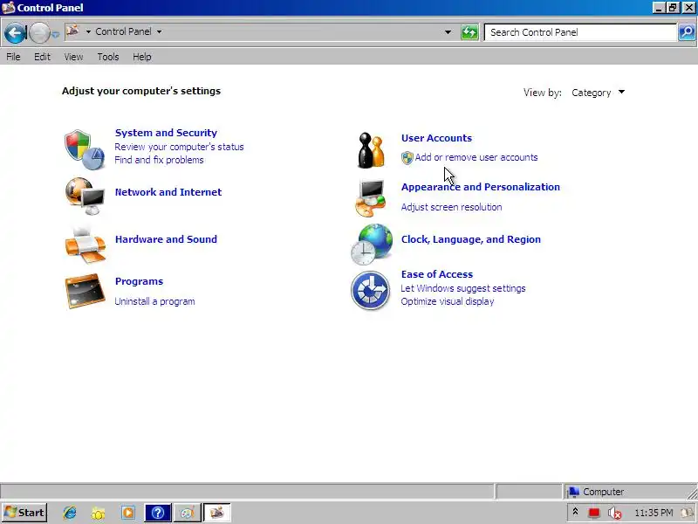The image size is (698, 524).
Task: Open the Hardware and Sound link
Action: pos(166,239)
